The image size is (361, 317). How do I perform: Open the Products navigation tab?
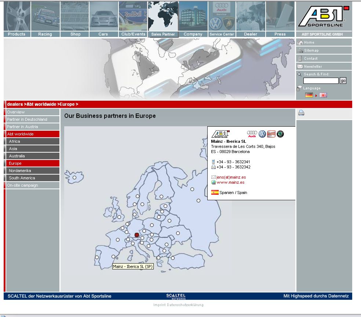(x=17, y=19)
